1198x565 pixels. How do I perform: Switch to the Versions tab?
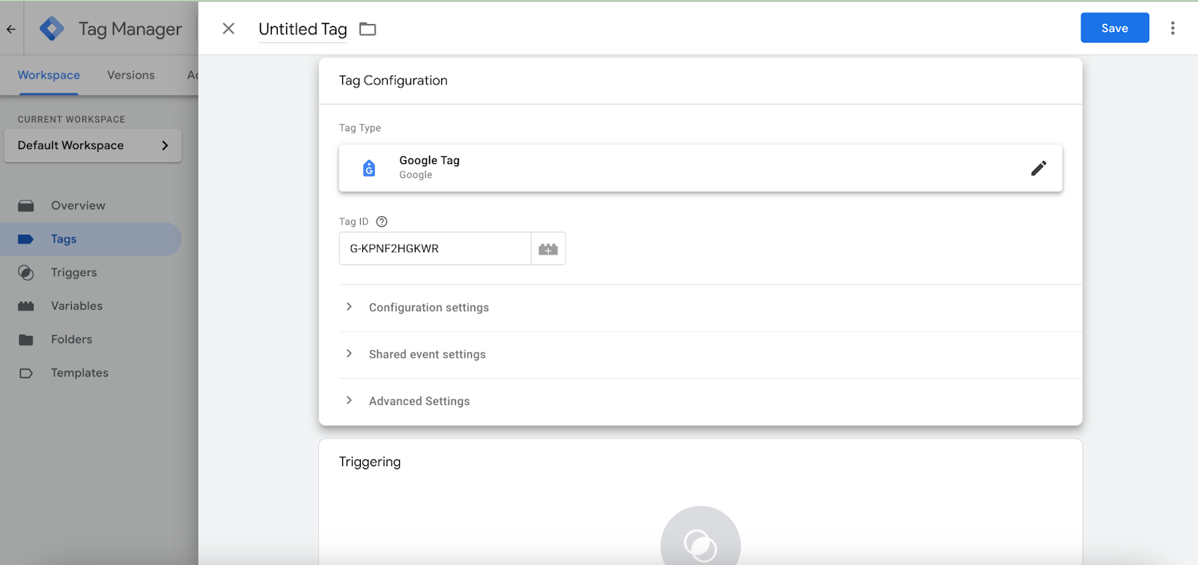pyautogui.click(x=131, y=75)
